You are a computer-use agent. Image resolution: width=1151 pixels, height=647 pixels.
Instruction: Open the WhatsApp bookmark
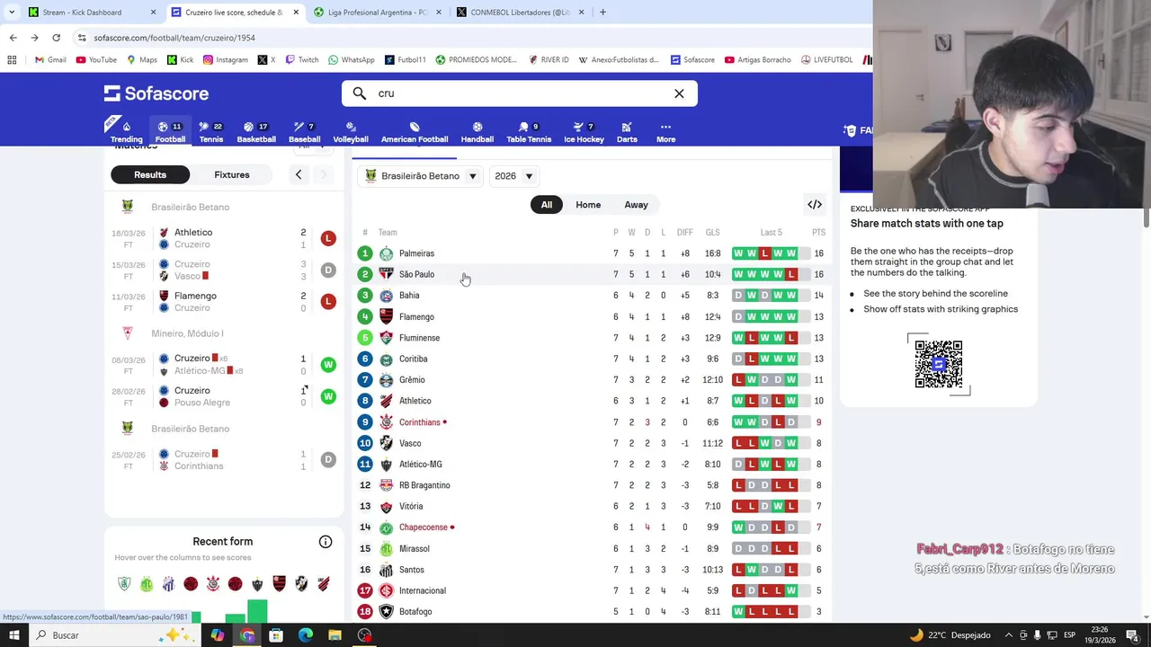tap(352, 60)
